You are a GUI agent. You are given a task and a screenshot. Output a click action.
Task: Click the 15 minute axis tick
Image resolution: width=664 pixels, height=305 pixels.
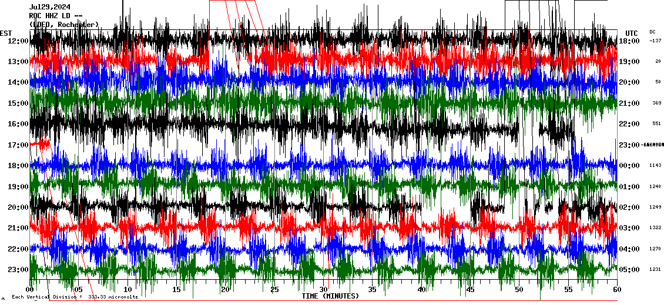point(177,290)
